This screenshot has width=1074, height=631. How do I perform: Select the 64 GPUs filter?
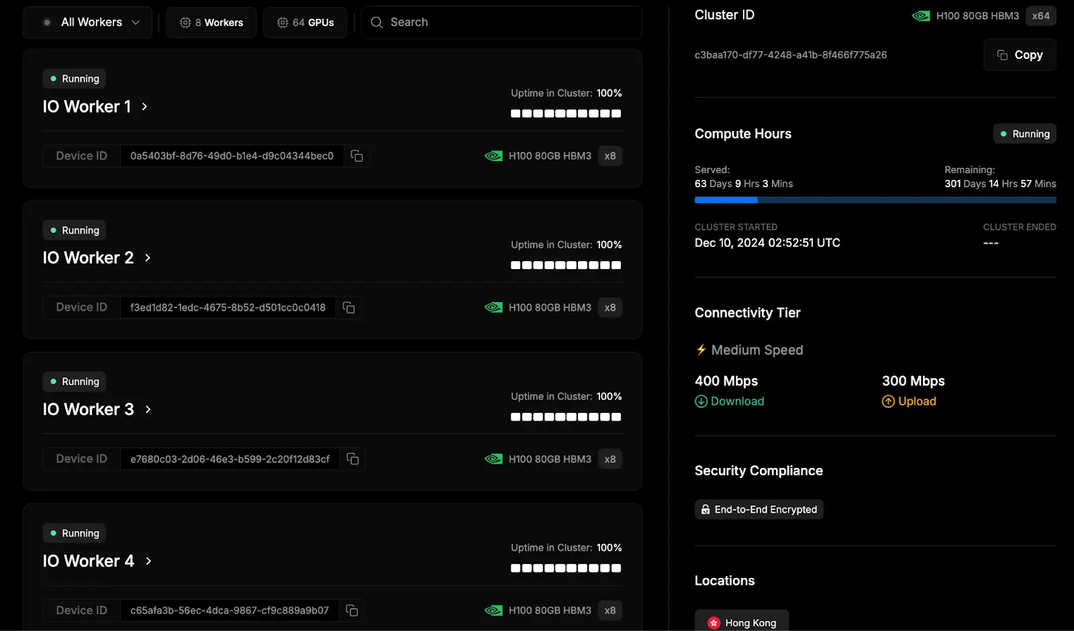[305, 22]
